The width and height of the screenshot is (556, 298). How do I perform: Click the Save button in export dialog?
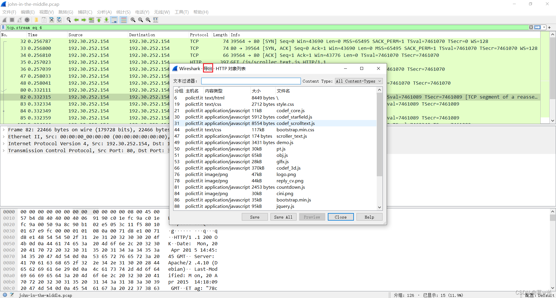pos(255,217)
